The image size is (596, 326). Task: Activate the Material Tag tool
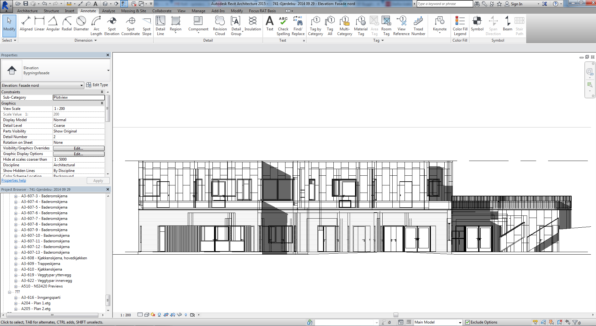[x=361, y=25]
